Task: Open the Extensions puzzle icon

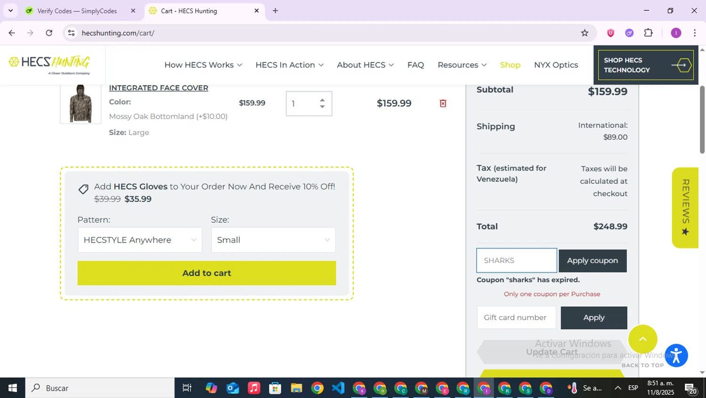Action: click(x=649, y=33)
